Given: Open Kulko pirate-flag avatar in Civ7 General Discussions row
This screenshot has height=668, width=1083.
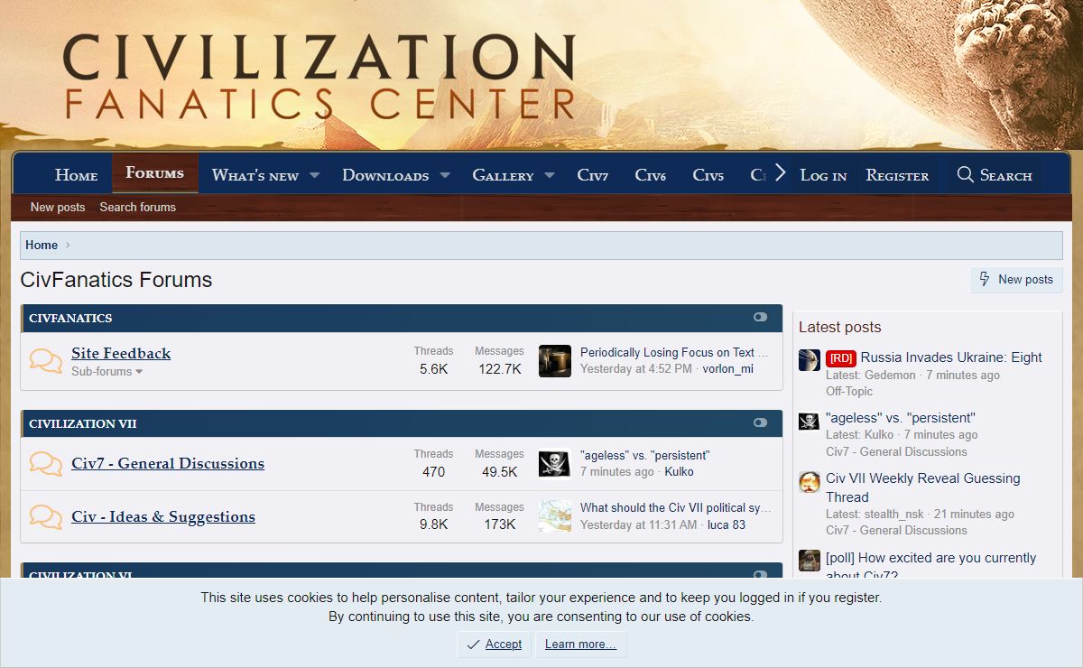Looking at the screenshot, I should (x=555, y=464).
